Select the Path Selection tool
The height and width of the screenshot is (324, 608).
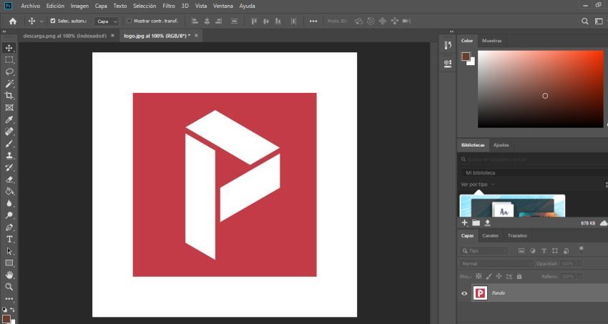click(x=9, y=251)
